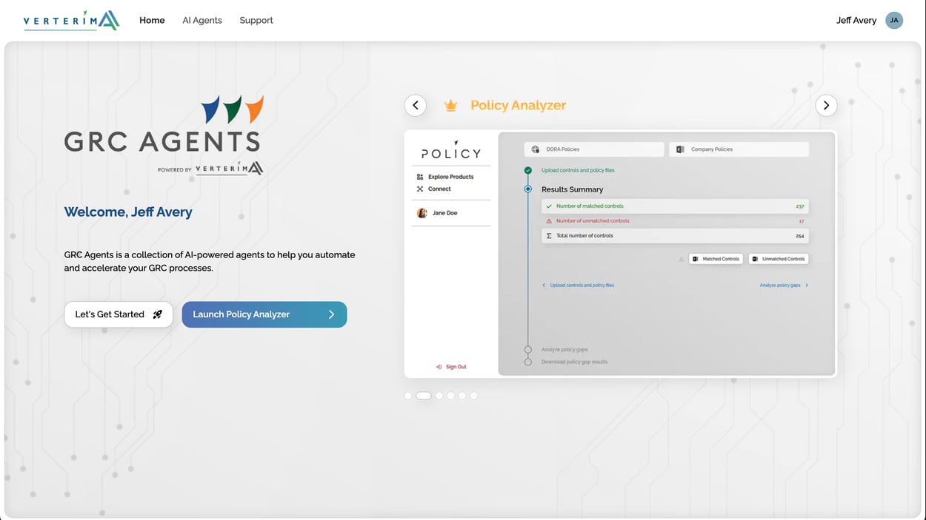This screenshot has width=926, height=520.
Task: Click the right carousel arrow
Action: 826,105
